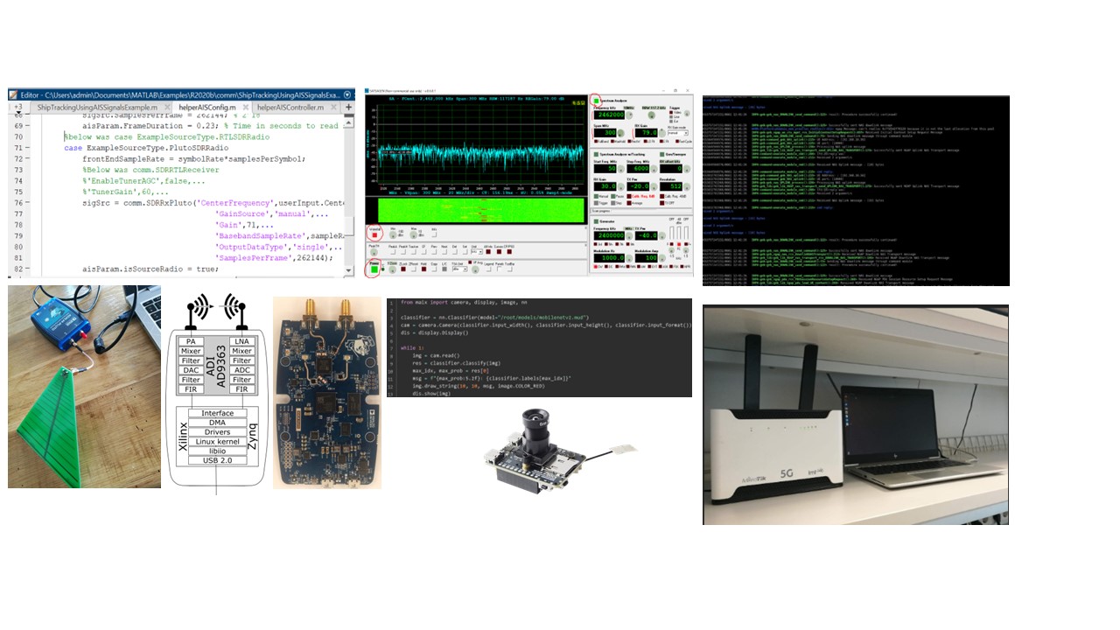This screenshot has height=630, width=1120.
Task: Open the +3 hidden tabs list
Action: pyautogui.click(x=17, y=108)
